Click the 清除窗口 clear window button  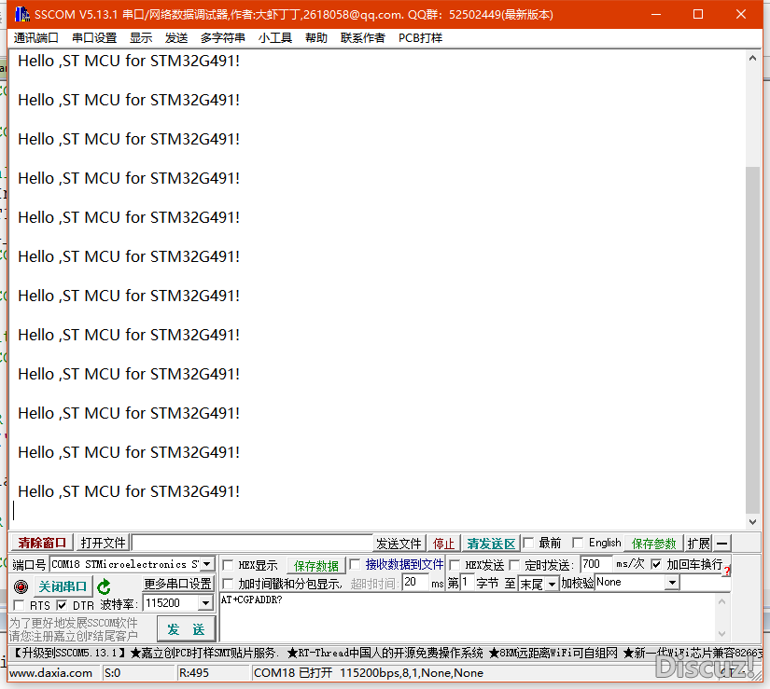coord(42,543)
